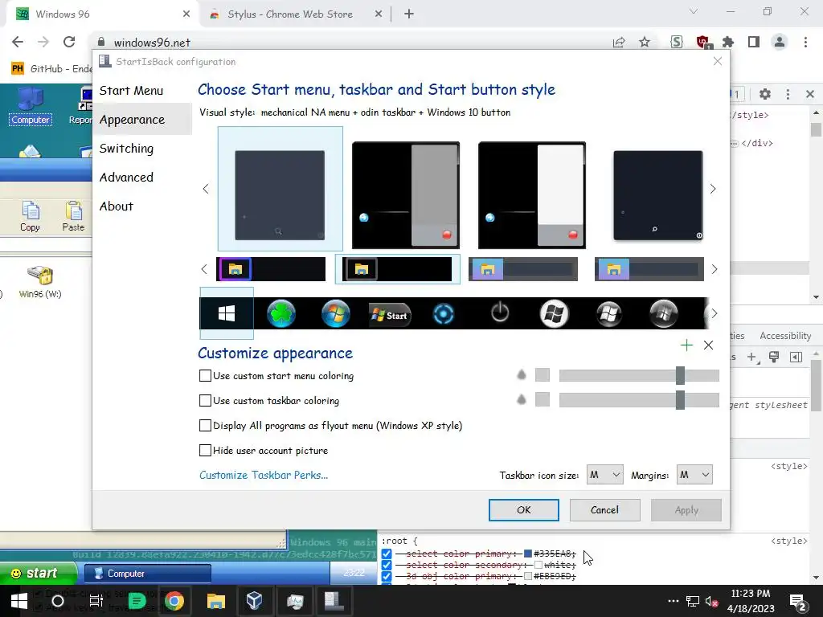The width and height of the screenshot is (823, 617).
Task: Pick the white round Windows flag orb
Action: (x=555, y=314)
